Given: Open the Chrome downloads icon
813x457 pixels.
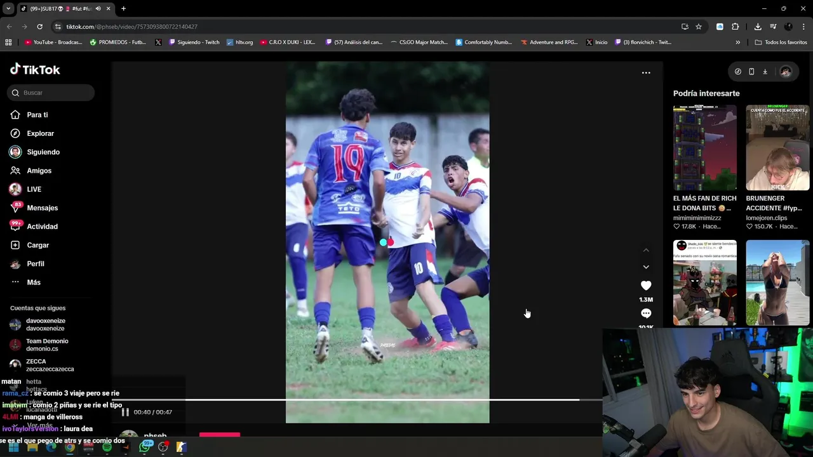Looking at the screenshot, I should click(758, 27).
